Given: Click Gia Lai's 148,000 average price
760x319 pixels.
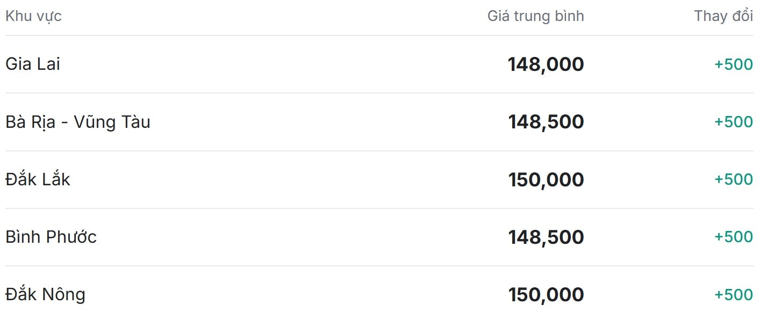Looking at the screenshot, I should 546,64.
